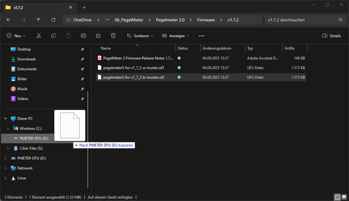This screenshot has width=349, height=201.
Task: Switch to large thumbnails view in status bar
Action: pos(344,197)
